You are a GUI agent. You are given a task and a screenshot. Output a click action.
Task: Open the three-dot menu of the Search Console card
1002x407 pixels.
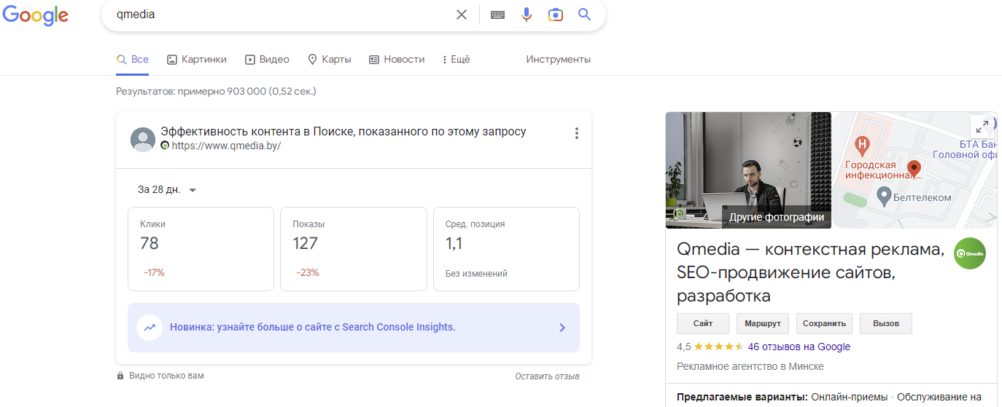click(577, 133)
